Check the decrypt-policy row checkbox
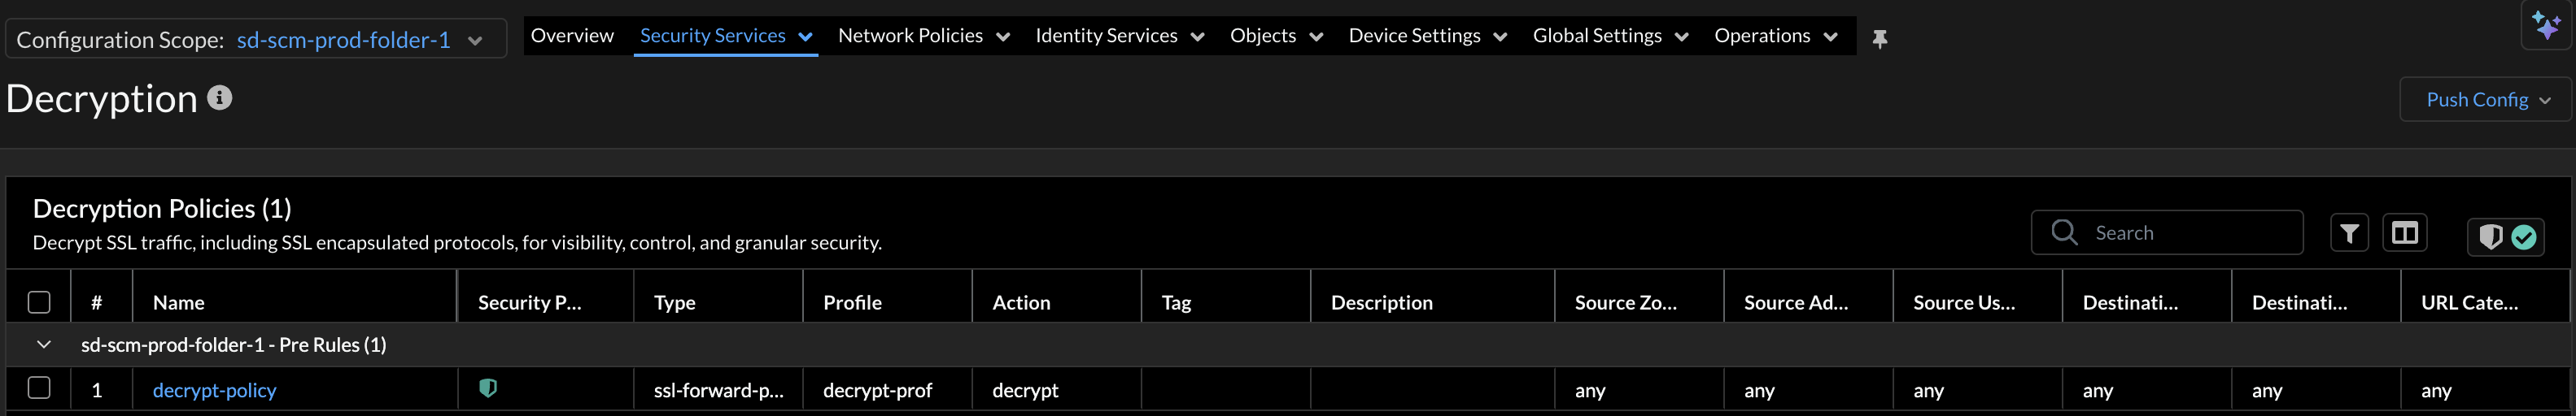2576x416 pixels. click(x=39, y=388)
